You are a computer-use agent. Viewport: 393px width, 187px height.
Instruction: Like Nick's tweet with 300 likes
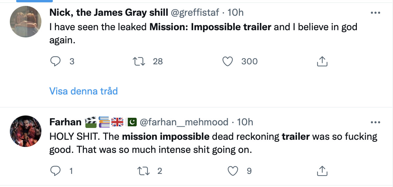point(227,61)
